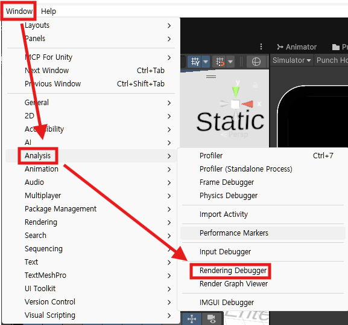Expand the Package Management submenu

[x=91, y=209]
